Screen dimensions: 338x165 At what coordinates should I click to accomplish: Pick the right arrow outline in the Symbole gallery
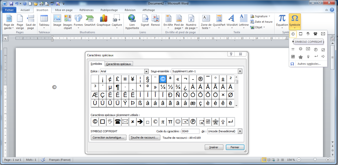(x=323, y=57)
